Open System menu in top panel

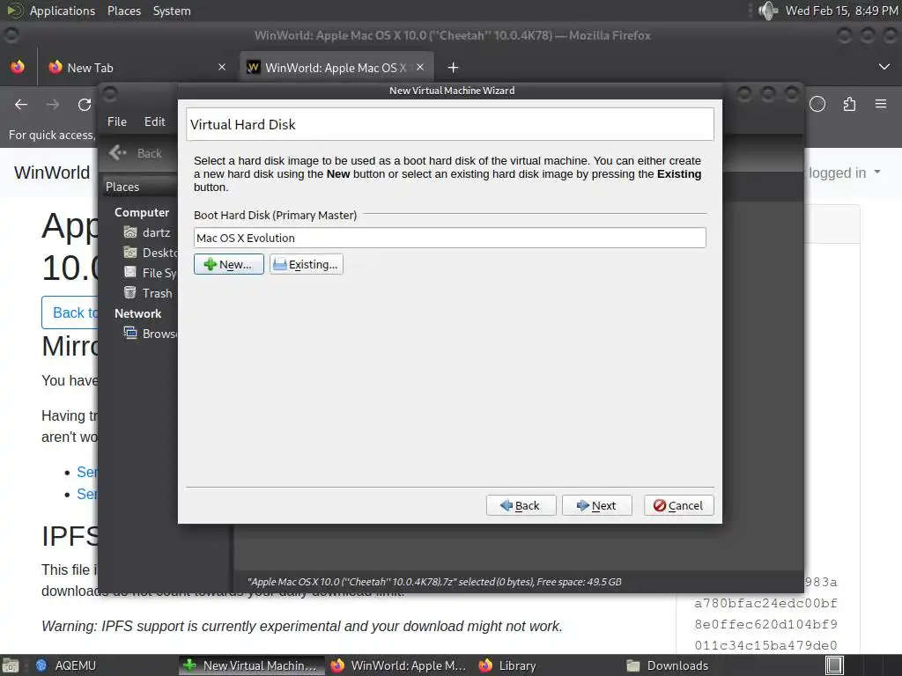[x=172, y=11]
